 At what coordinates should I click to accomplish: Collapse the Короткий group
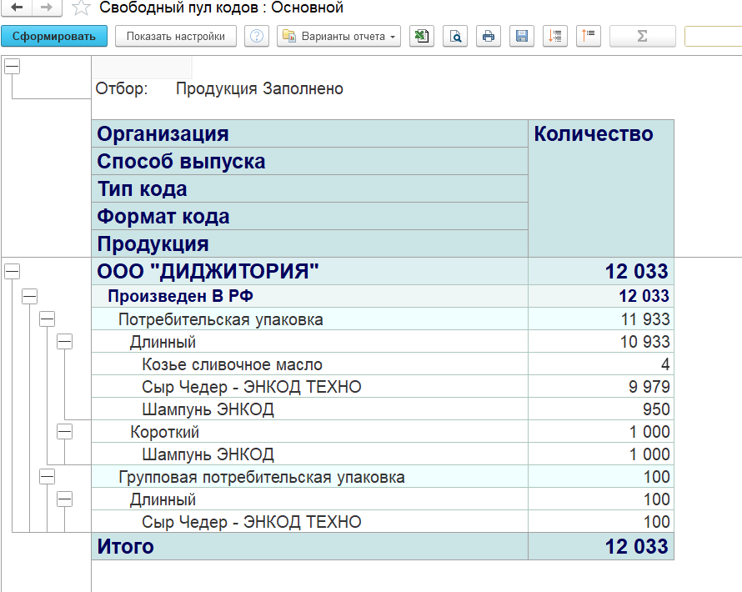(64, 431)
